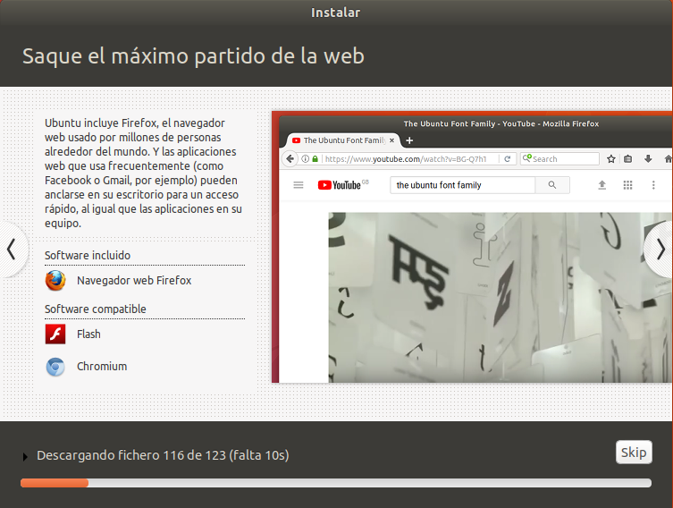Click the Firefox Search field
673x508 pixels.
tap(559, 159)
